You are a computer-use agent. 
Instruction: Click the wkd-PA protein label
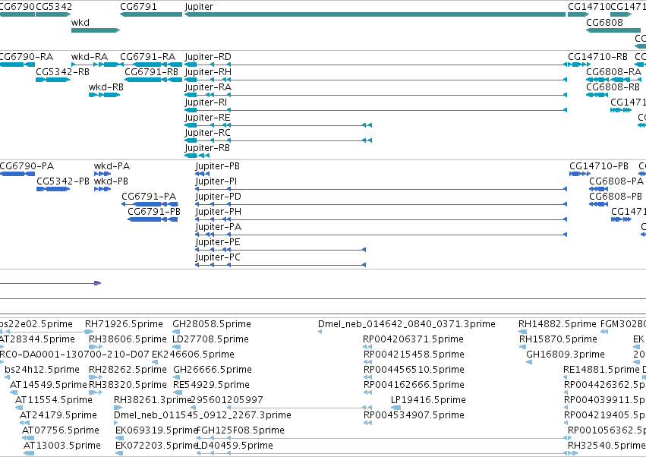point(112,166)
